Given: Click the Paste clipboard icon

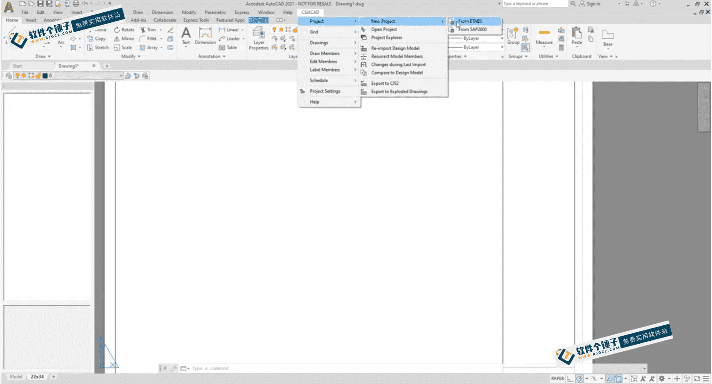Looking at the screenshot, I should (577, 33).
